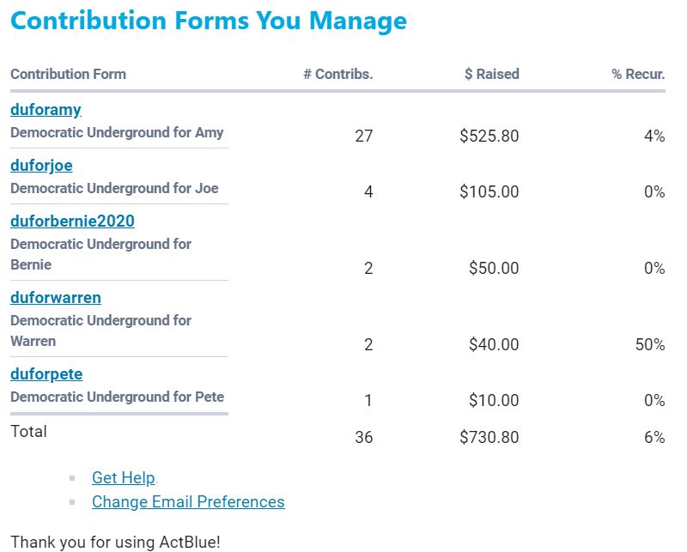
Task: Click the % Recur. column header
Action: point(638,74)
